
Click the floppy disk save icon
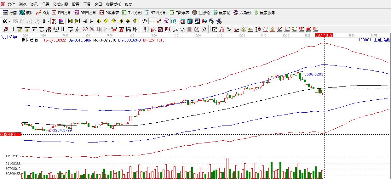(204, 21)
